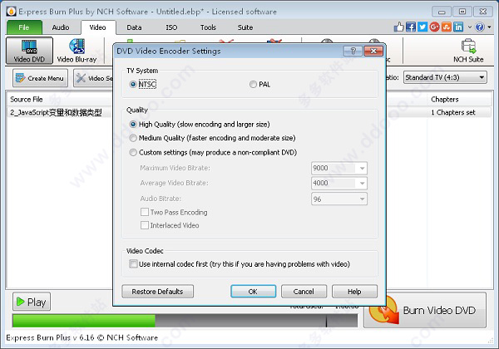Switch to the Audio tab

pyautogui.click(x=61, y=27)
